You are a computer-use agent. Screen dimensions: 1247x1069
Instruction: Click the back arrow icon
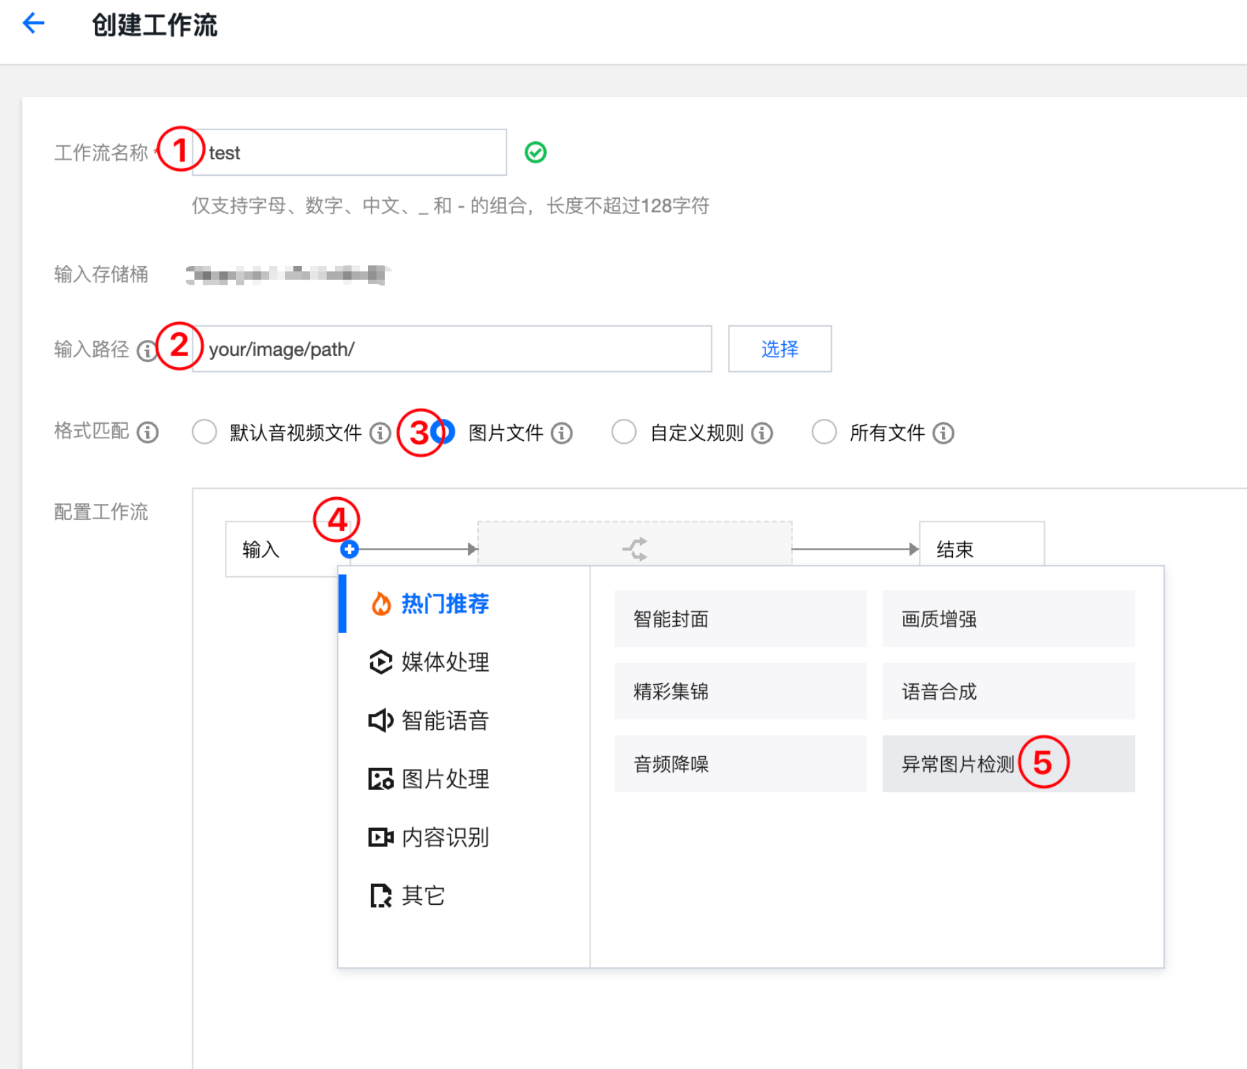33,24
